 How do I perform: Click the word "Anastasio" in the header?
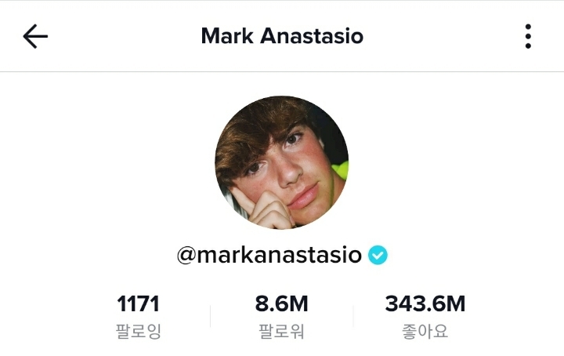[x=312, y=36]
